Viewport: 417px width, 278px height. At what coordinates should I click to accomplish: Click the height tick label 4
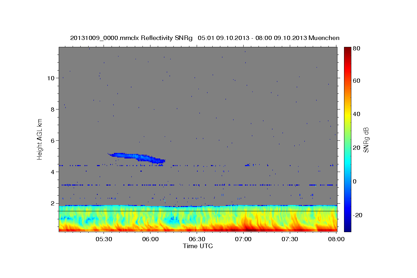point(52,172)
